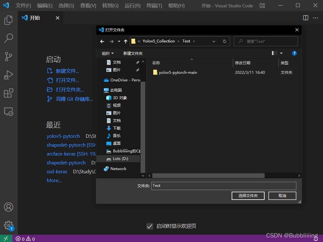The image size is (323, 242).
Task: Split the editor to the right
Action: point(306,18)
